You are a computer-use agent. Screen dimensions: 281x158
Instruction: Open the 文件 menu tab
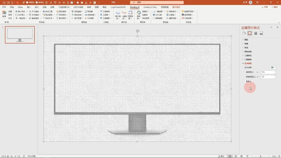4,7
